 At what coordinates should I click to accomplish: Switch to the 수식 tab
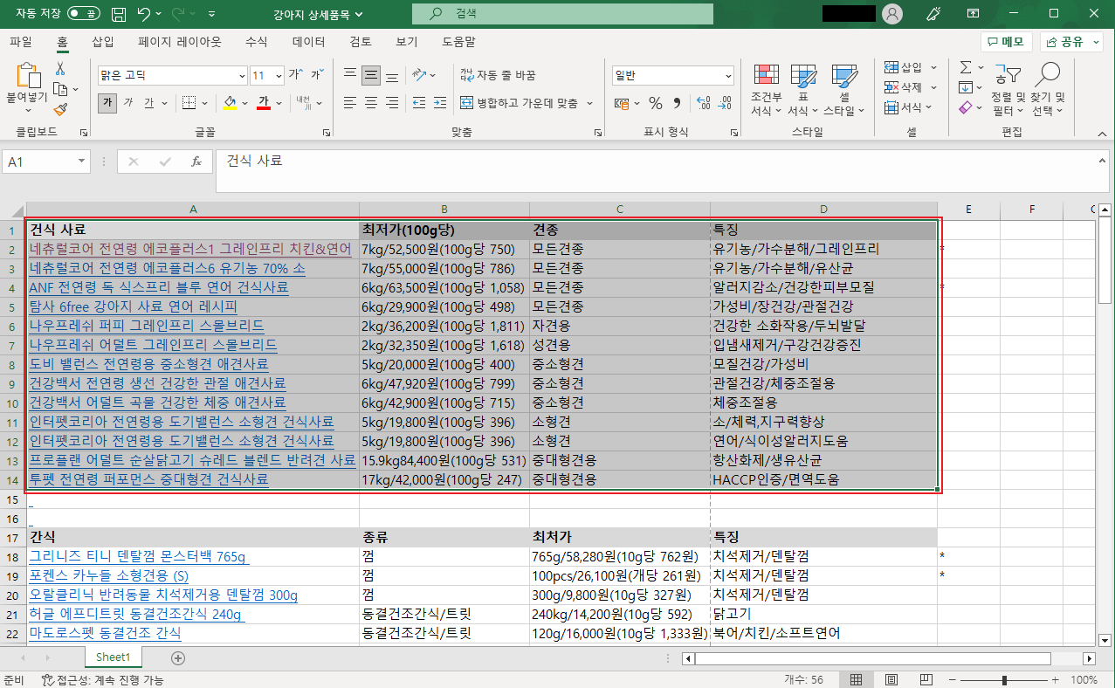[x=257, y=41]
